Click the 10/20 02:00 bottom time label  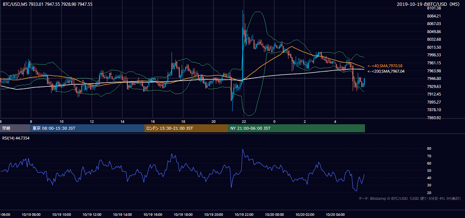point(305,215)
